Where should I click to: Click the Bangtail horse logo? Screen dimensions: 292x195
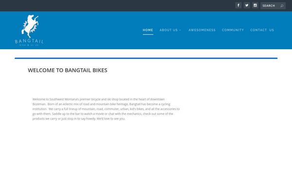click(x=29, y=30)
